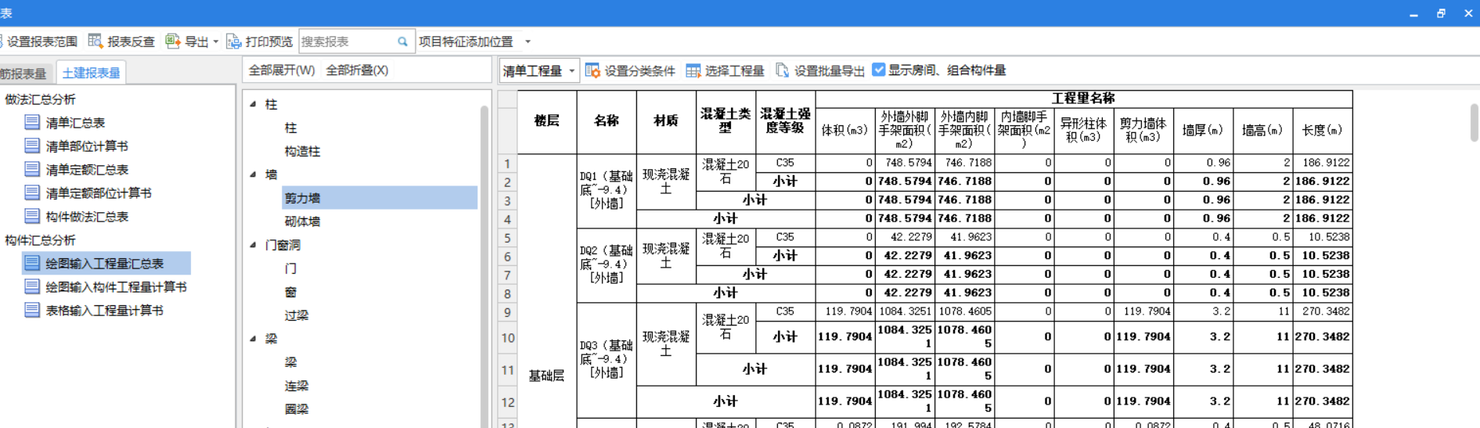Restore the window using the title bar button

[x=1441, y=13]
